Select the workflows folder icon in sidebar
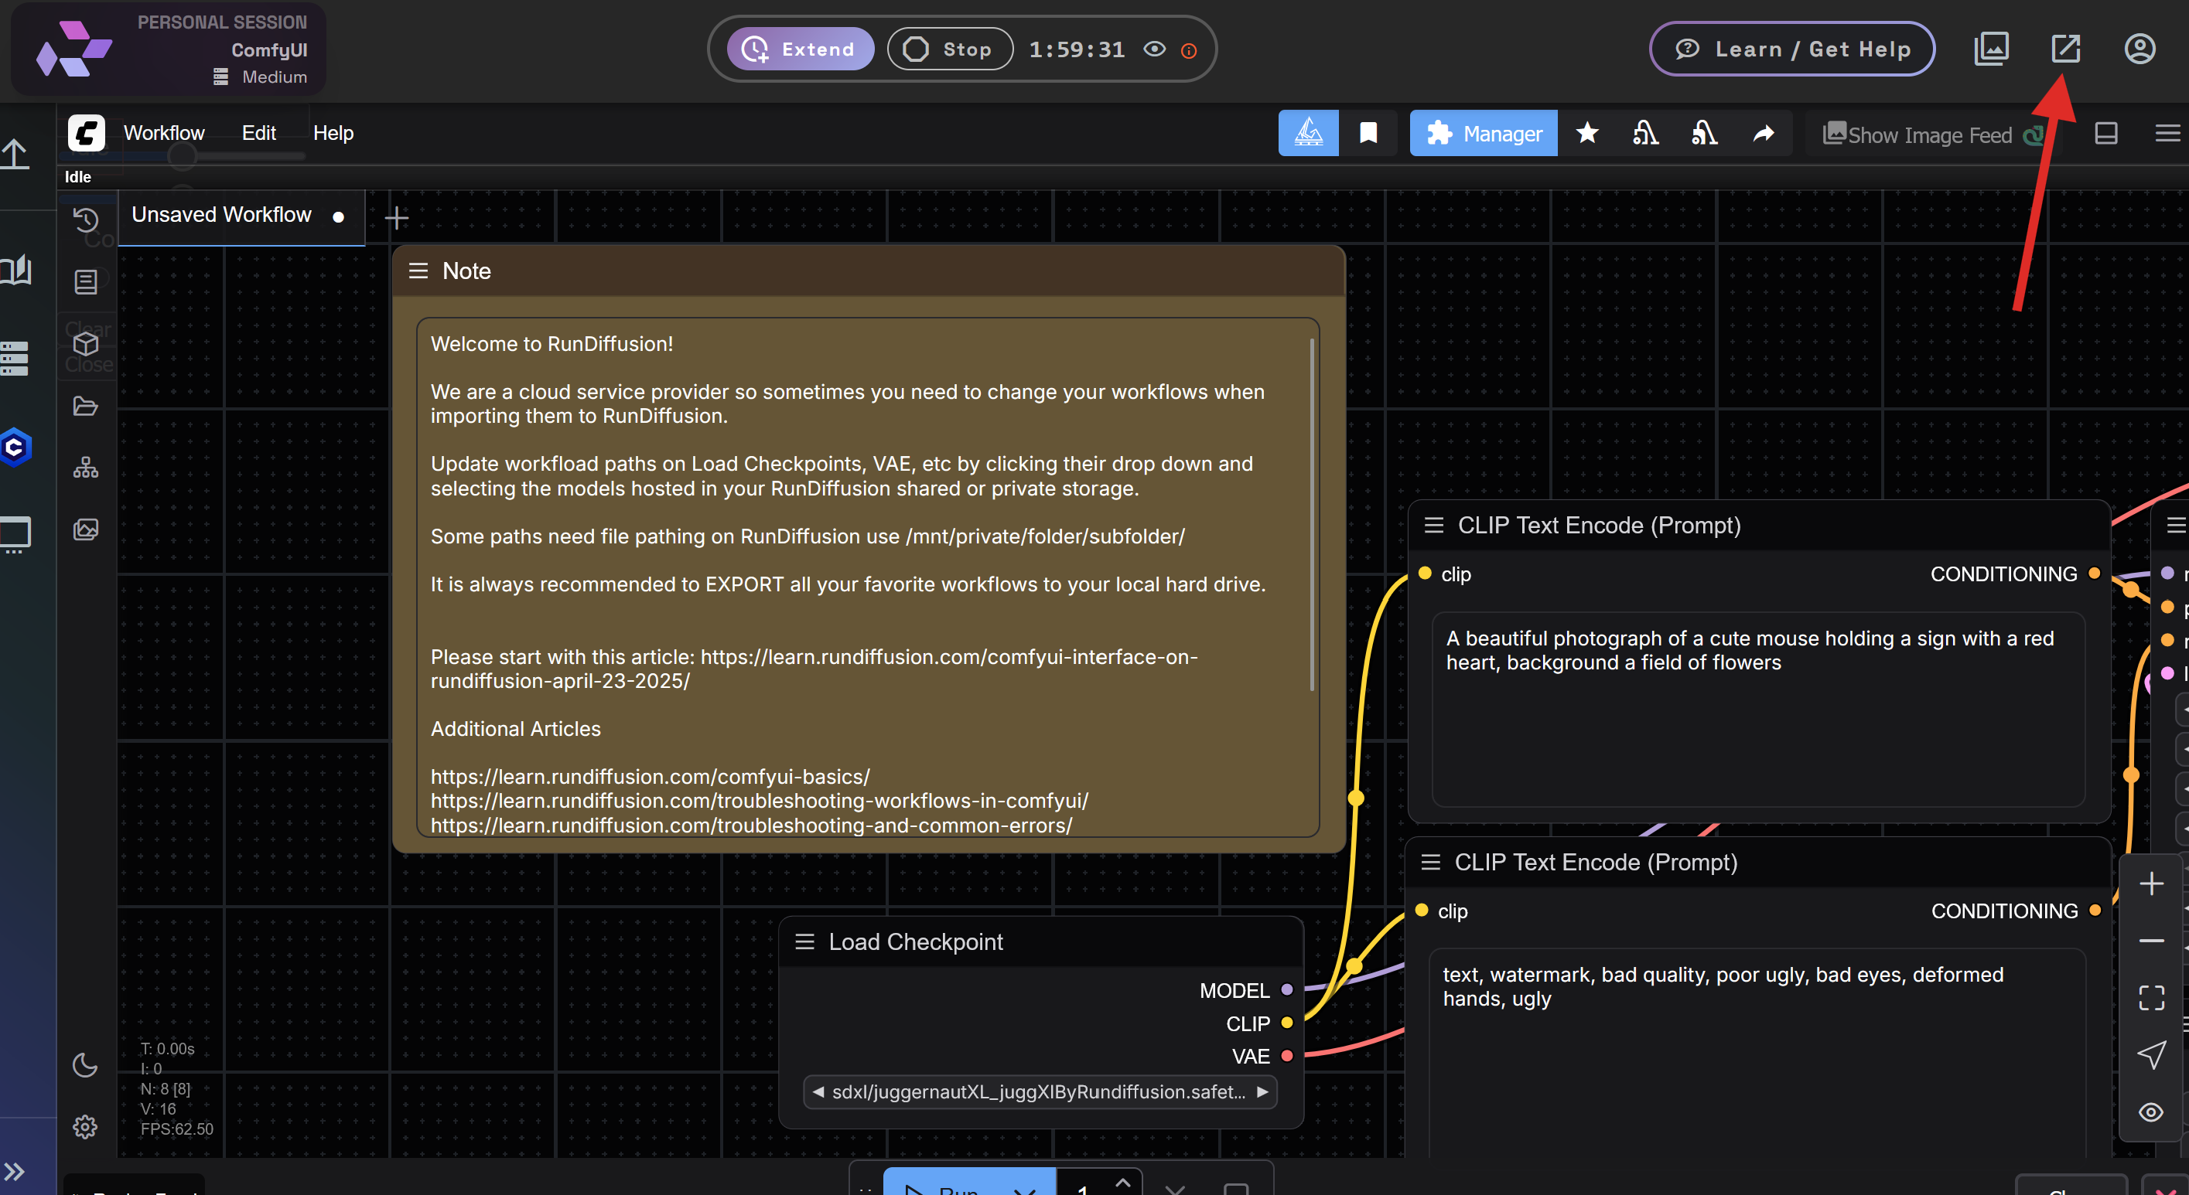This screenshot has width=2189, height=1195. pos(85,406)
